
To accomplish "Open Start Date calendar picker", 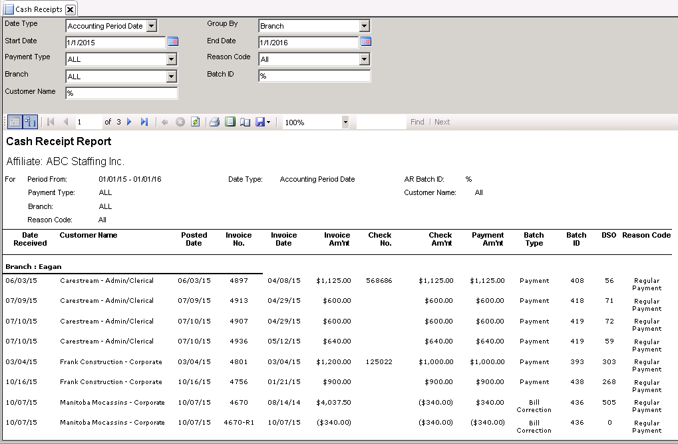I will [173, 41].
